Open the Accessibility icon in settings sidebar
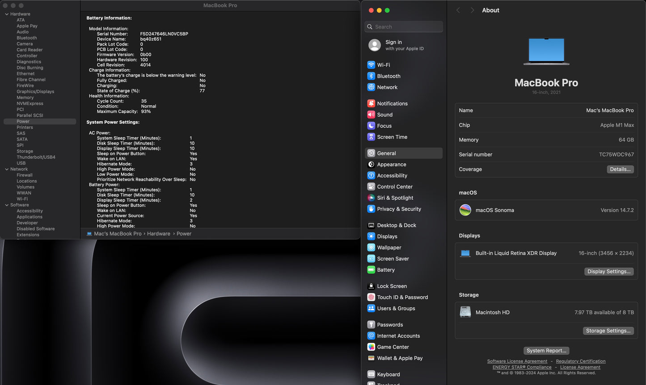The image size is (646, 385). [371, 175]
